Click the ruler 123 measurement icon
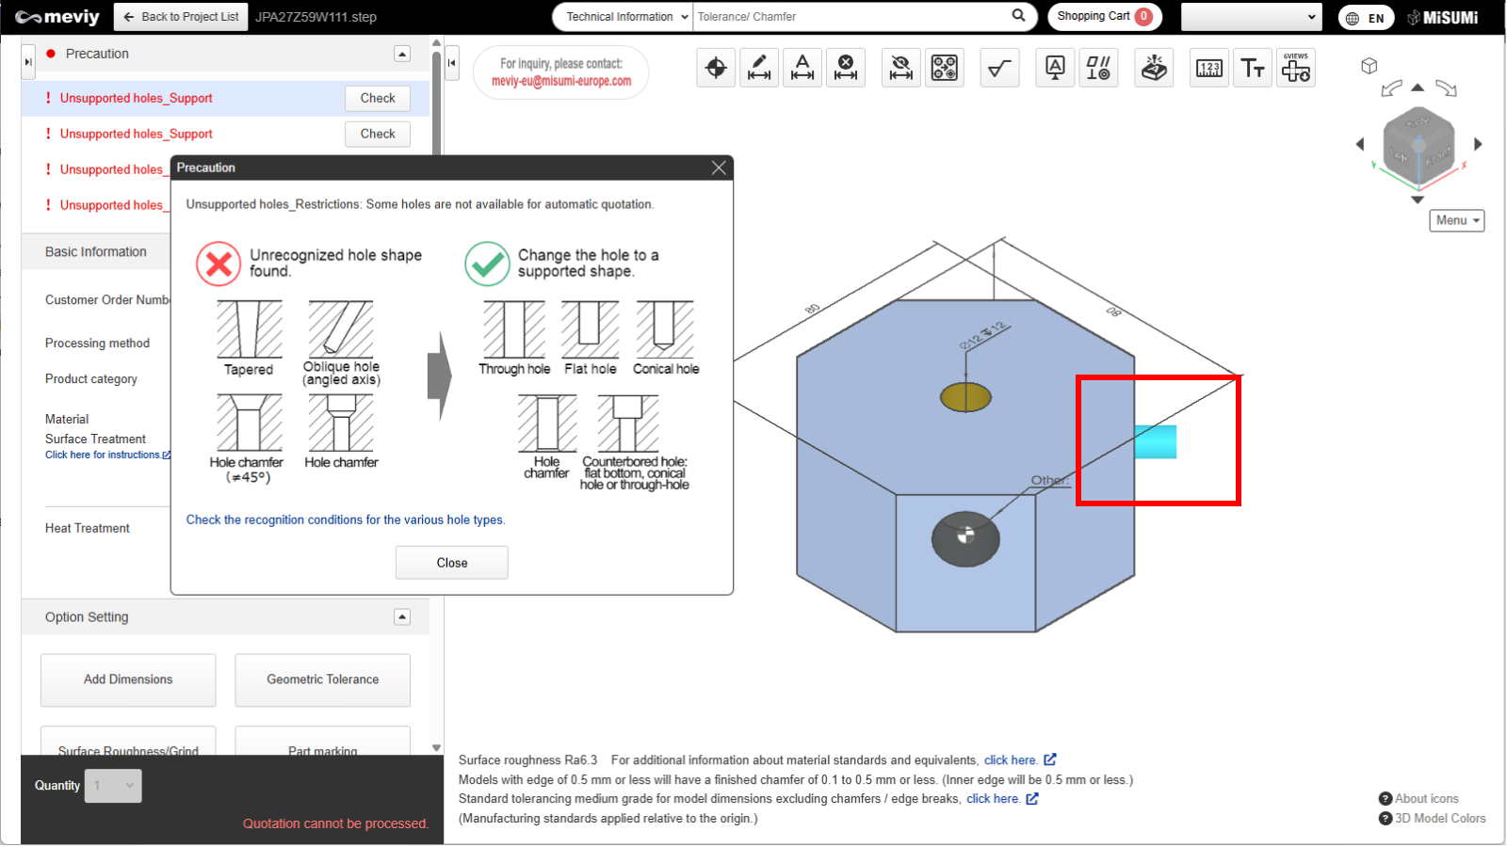This screenshot has height=847, width=1507. [1208, 68]
